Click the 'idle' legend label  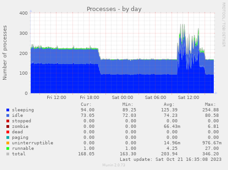coord(17,115)
